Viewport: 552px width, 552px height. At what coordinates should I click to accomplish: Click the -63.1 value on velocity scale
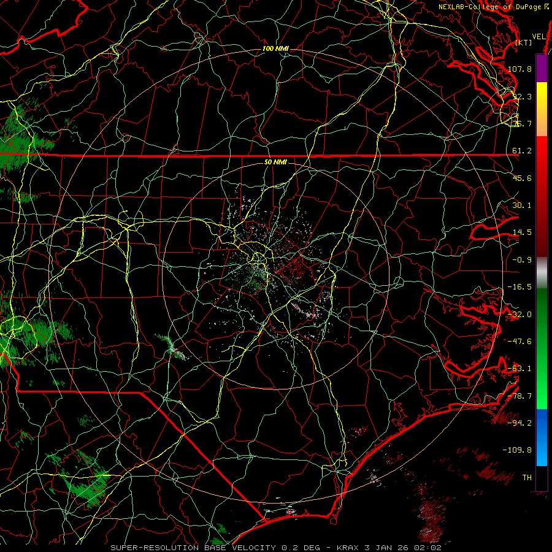[x=519, y=369]
